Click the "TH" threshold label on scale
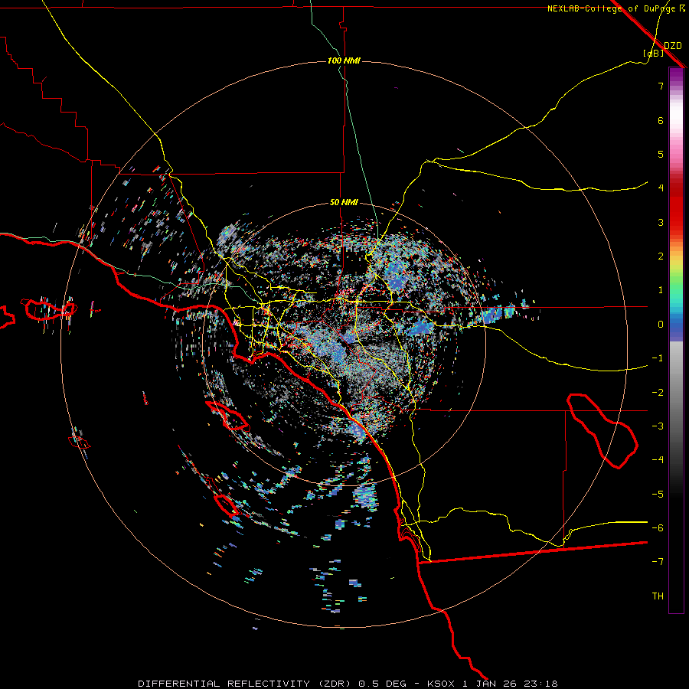 [x=658, y=596]
